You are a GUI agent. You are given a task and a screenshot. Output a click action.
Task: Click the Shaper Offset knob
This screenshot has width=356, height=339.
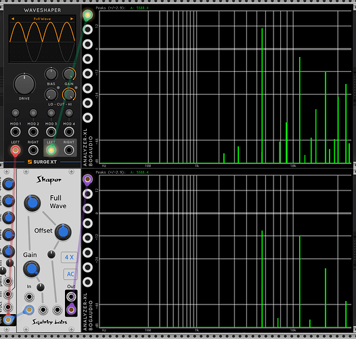pos(63,232)
